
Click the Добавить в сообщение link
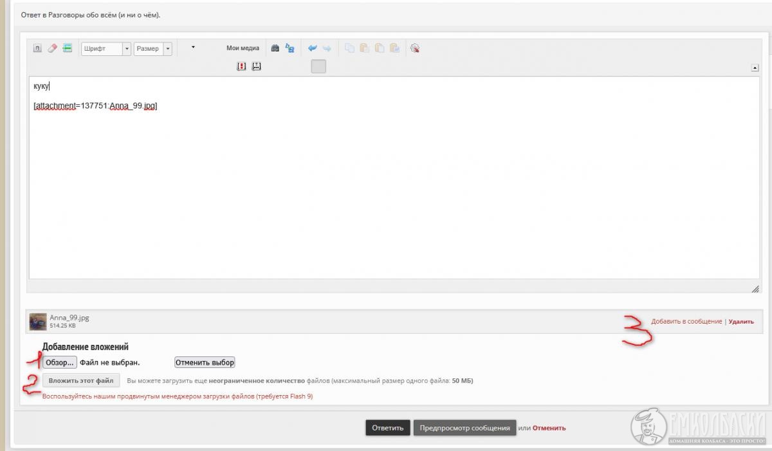pos(686,322)
